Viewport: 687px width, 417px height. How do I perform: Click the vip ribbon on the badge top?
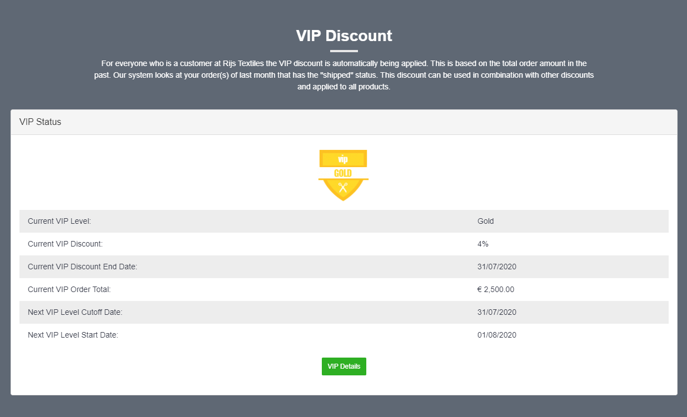coord(343,159)
